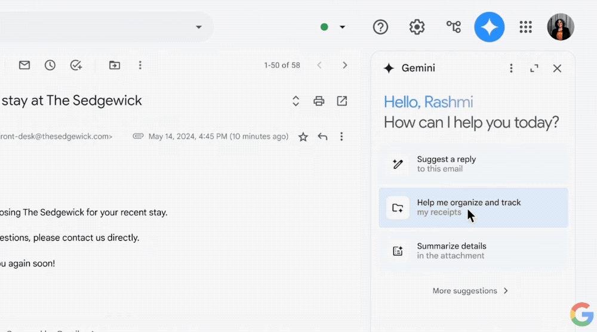Viewport: 597px width, 332px height.
Task: Mark email as unread envelope icon
Action: [24, 65]
